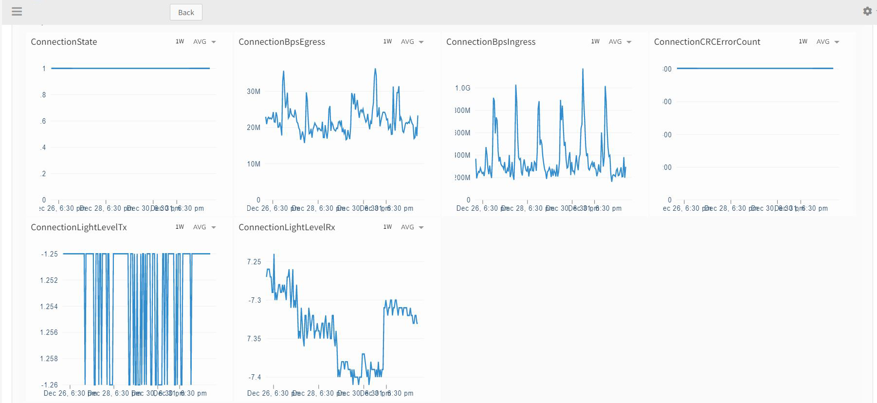Select 1W range on ConnectionLightLevelRx chart
877x403 pixels.
pyautogui.click(x=387, y=227)
